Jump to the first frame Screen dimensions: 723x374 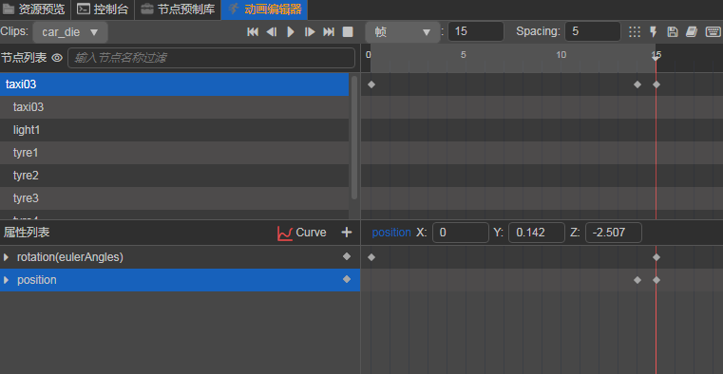[x=253, y=31]
